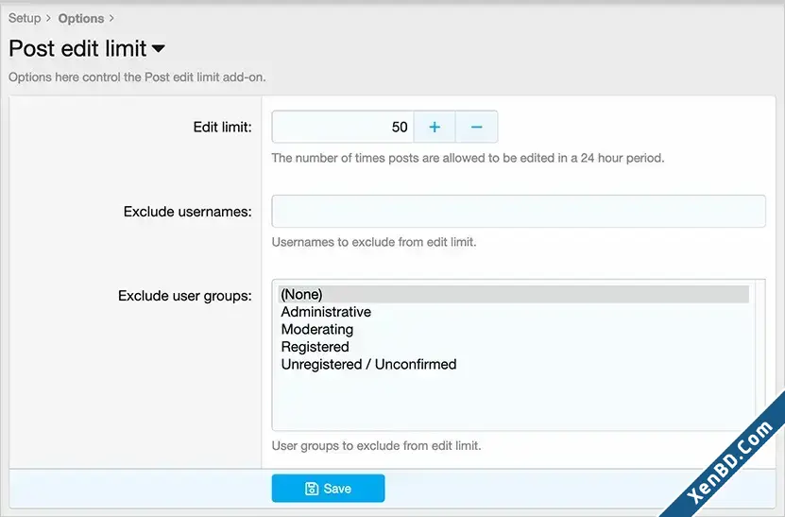Select the Moderating user group

pos(513,329)
